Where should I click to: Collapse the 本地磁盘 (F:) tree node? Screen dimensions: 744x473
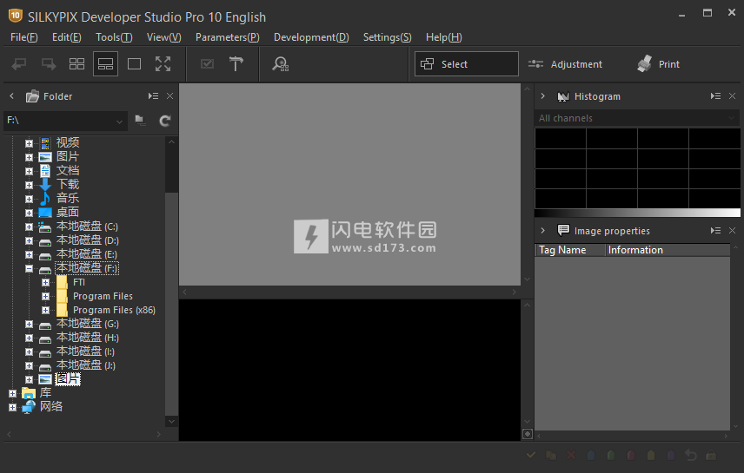coord(29,269)
